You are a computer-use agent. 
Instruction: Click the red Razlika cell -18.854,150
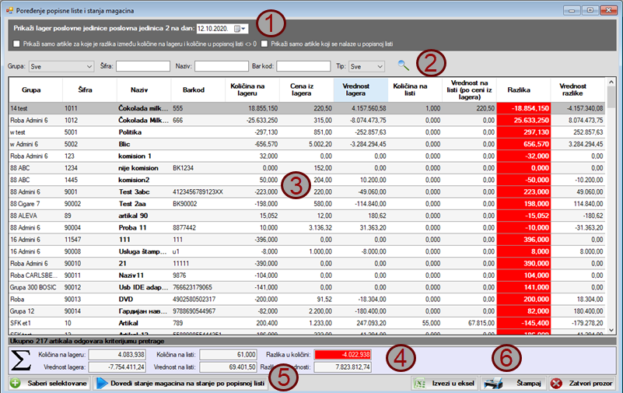523,108
